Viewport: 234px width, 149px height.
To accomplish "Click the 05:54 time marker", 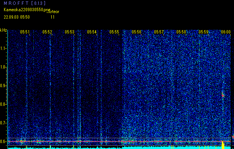I will [92, 32].
